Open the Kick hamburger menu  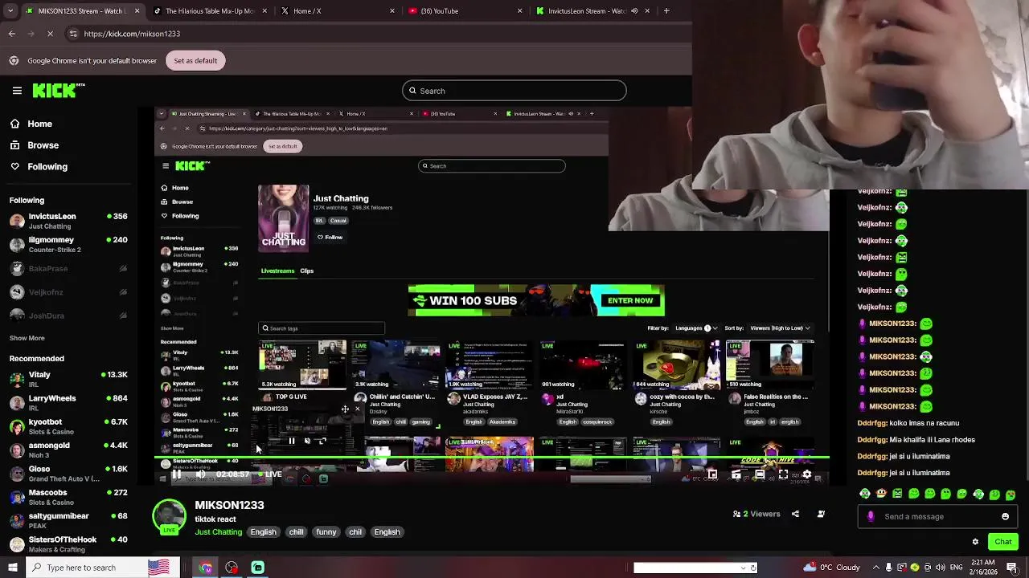[17, 91]
